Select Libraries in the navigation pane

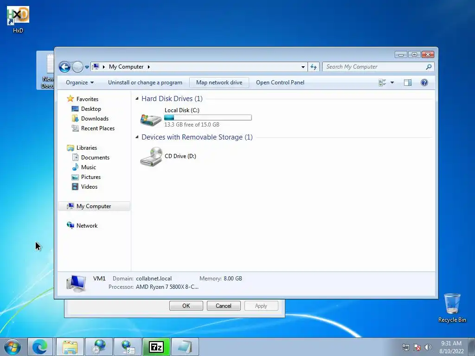point(87,148)
